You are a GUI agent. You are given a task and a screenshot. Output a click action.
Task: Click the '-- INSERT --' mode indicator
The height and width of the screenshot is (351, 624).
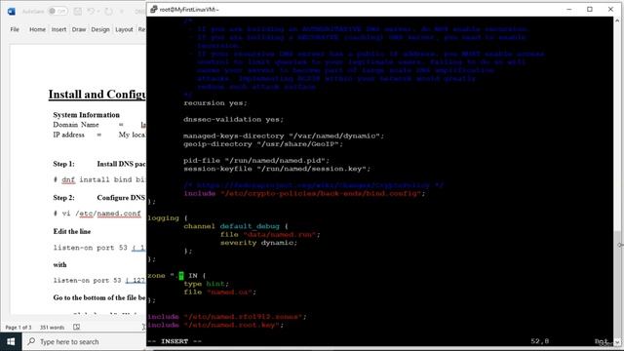click(x=175, y=341)
